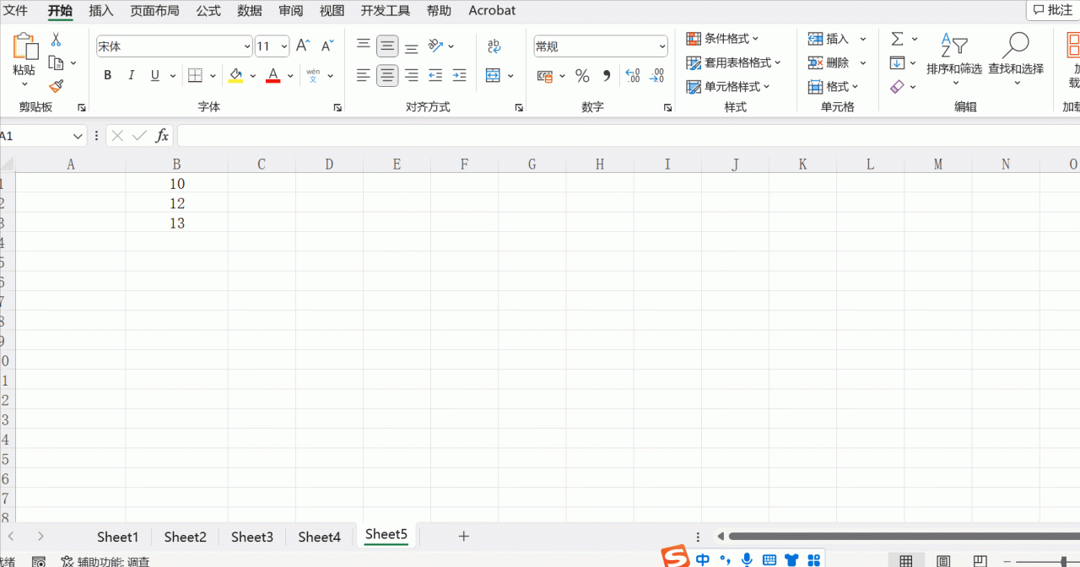Switch to the Sheet3 worksheet tab
The height and width of the screenshot is (567, 1080).
(x=252, y=537)
